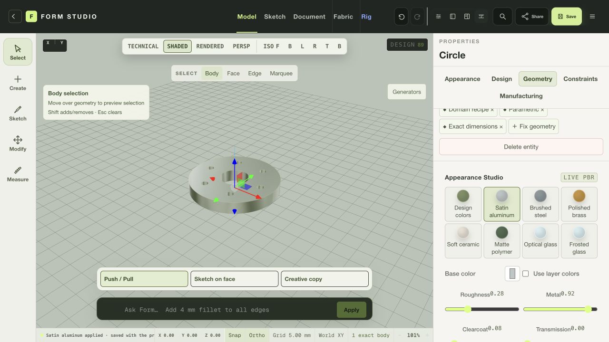Go back using the header arrow
Screen dimensions: 609x342
14,17
